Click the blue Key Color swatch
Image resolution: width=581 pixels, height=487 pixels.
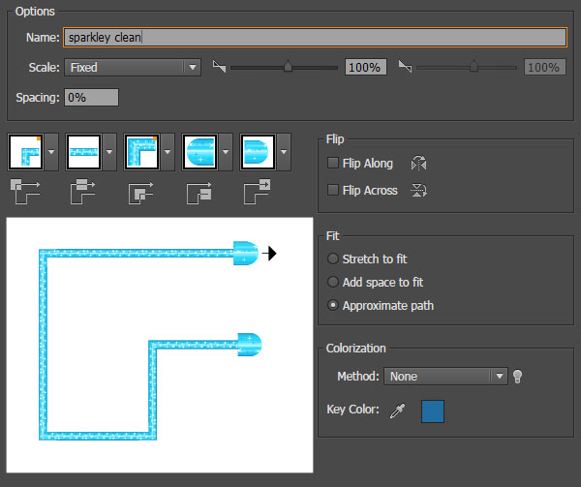[435, 411]
